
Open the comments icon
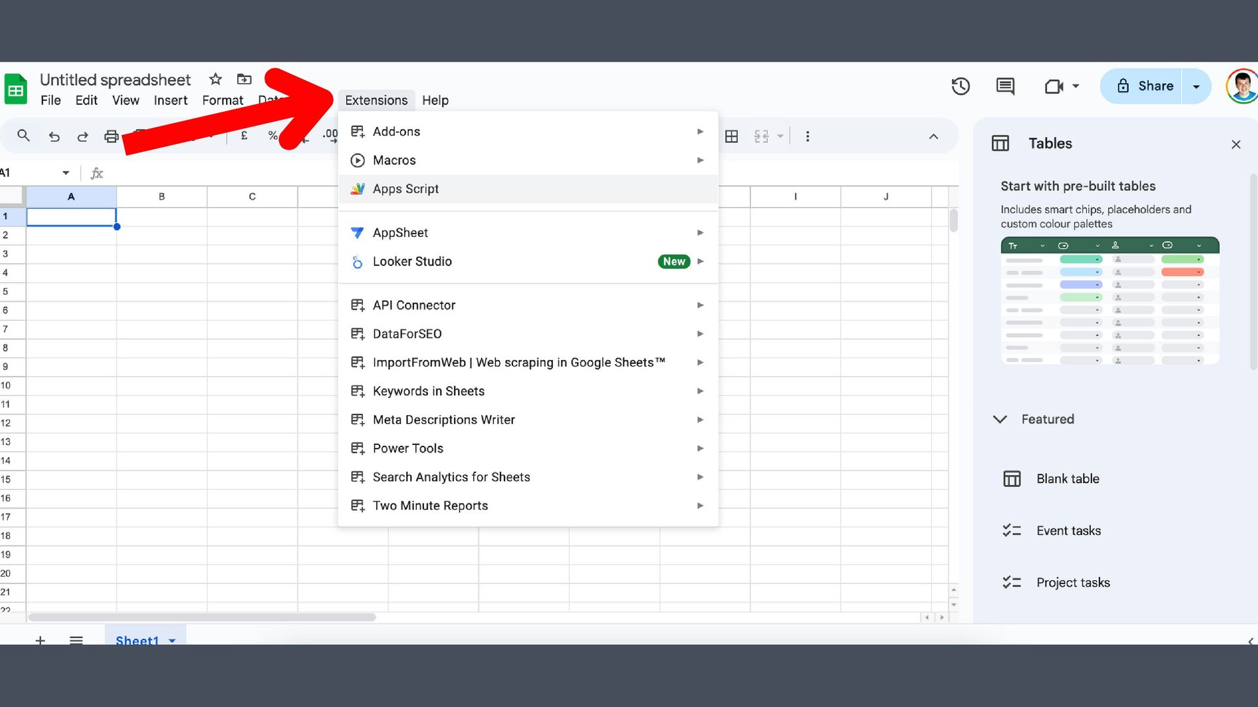point(1005,86)
